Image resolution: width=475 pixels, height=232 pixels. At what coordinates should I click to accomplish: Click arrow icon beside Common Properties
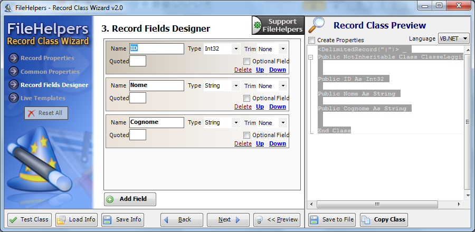click(x=14, y=72)
